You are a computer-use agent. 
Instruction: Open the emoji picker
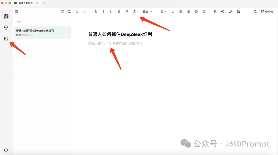coord(223,12)
